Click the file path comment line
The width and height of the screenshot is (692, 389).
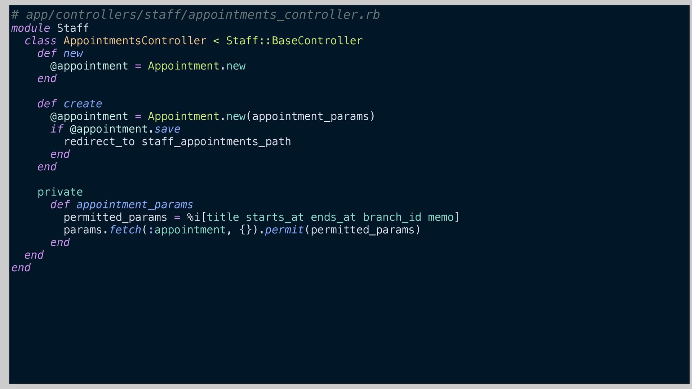point(195,15)
